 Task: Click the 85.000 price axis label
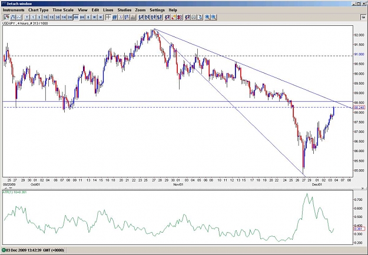pos(359,170)
